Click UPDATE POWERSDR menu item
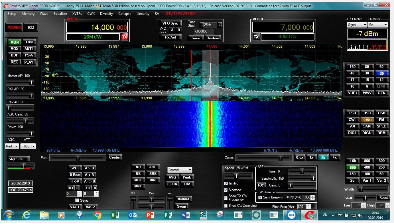The width and height of the screenshot is (394, 223). (x=180, y=14)
